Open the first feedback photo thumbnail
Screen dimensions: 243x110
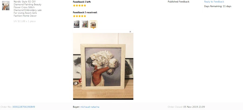pyautogui.click(x=77, y=24)
